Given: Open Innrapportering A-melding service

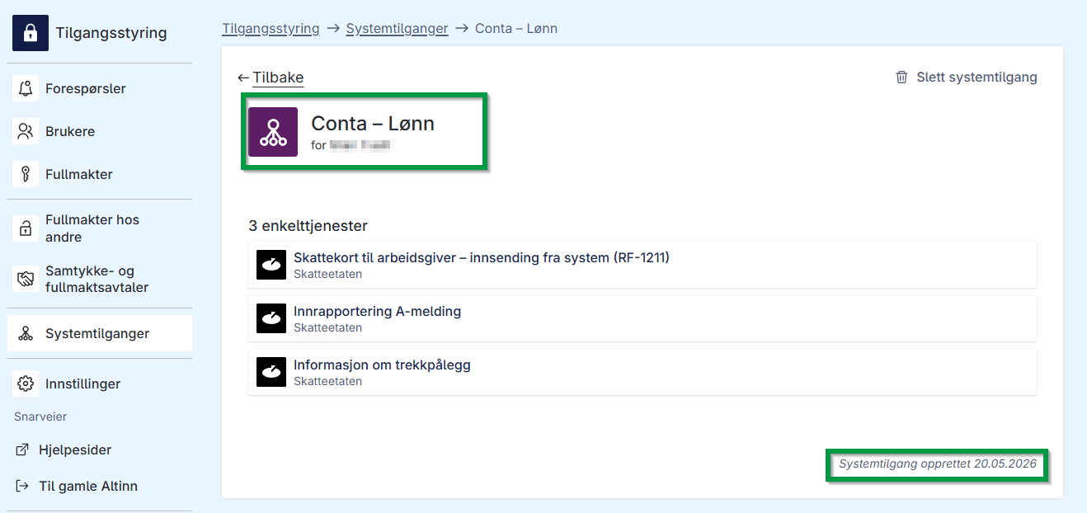Looking at the screenshot, I should point(642,318).
